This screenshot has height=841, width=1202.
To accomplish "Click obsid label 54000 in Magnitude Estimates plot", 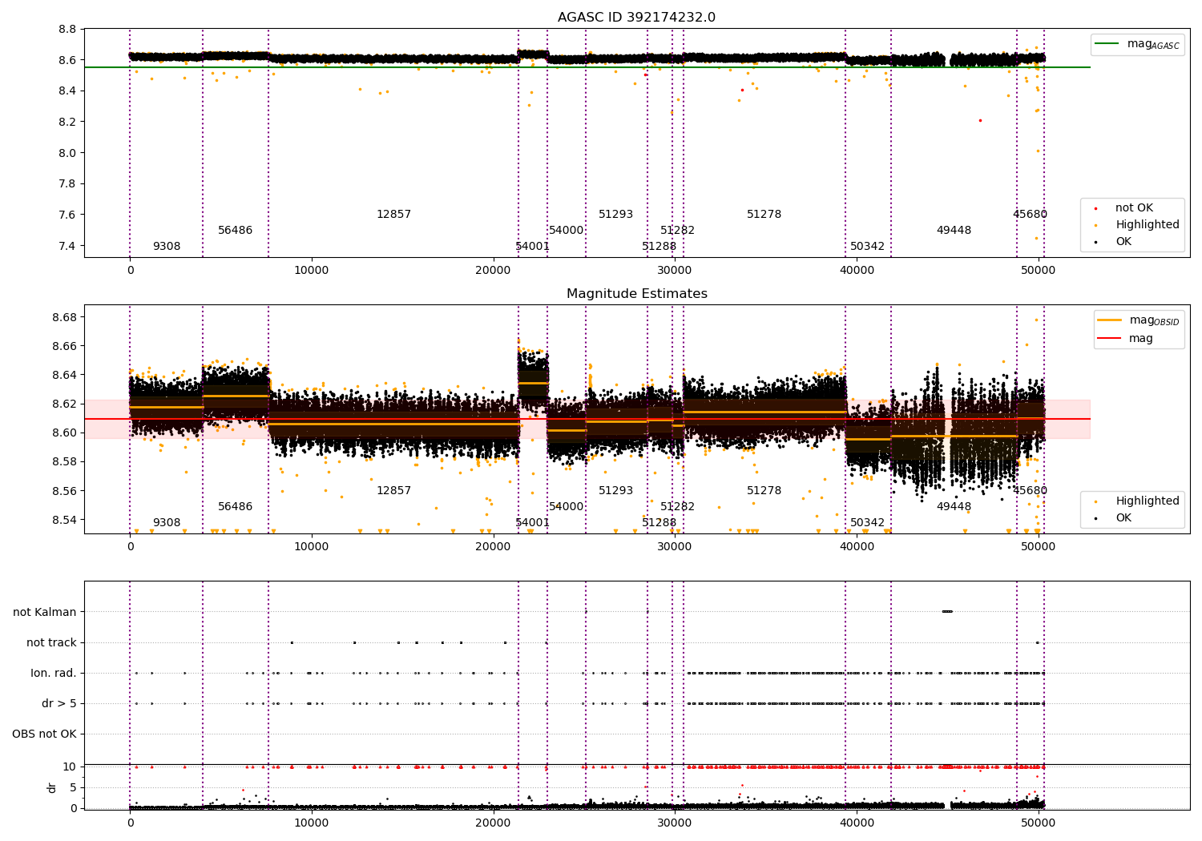I will pyautogui.click(x=566, y=507).
